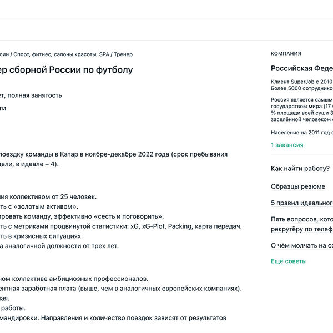
Task: Click the "КОМПАНИЯ" section label
Action: pos(286,54)
